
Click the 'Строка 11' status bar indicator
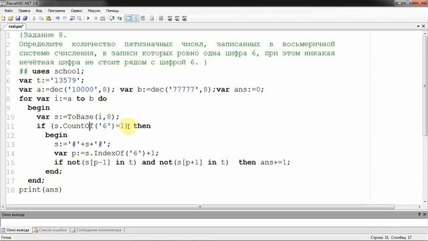(x=379, y=238)
